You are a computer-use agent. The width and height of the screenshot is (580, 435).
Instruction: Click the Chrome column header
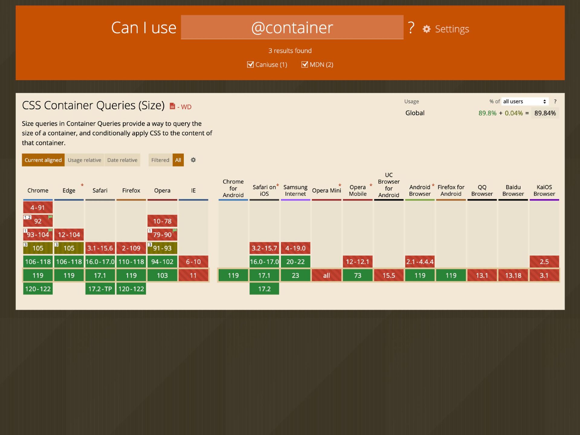click(38, 190)
